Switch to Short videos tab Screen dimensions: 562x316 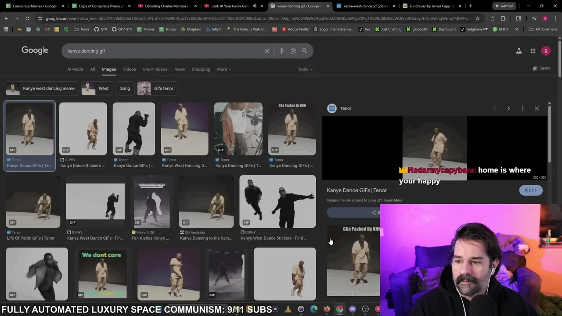click(155, 69)
